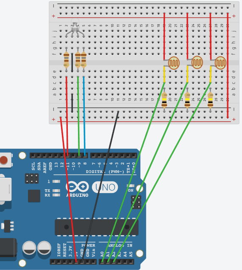Click the Arduino black power jack
This screenshot has height=270, width=242.
point(8,247)
